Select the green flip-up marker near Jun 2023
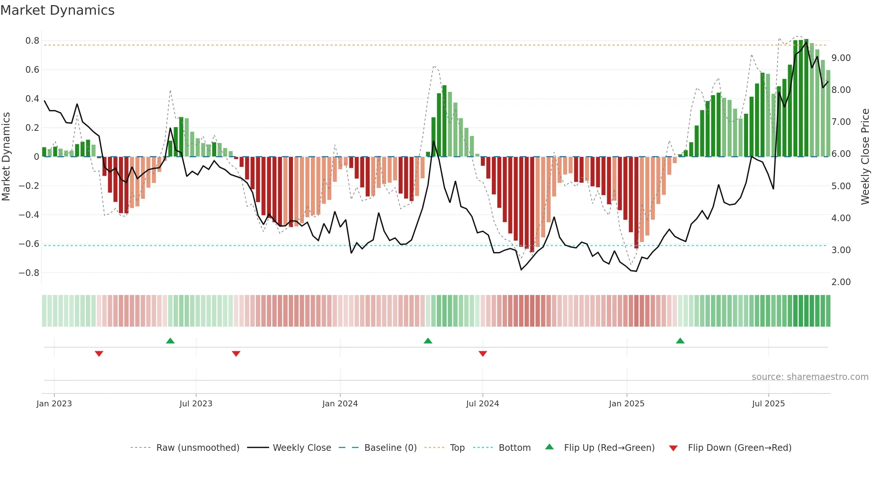 pyautogui.click(x=170, y=341)
